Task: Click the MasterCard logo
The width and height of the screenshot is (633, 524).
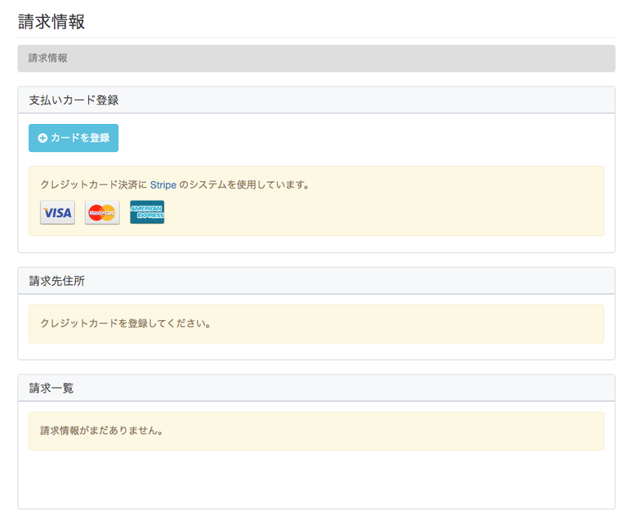Action: (x=102, y=213)
